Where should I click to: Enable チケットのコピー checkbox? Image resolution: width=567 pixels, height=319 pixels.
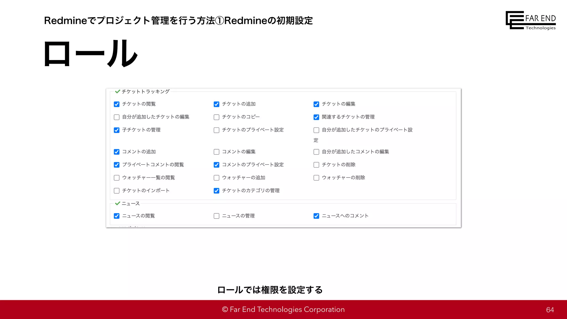tap(217, 117)
